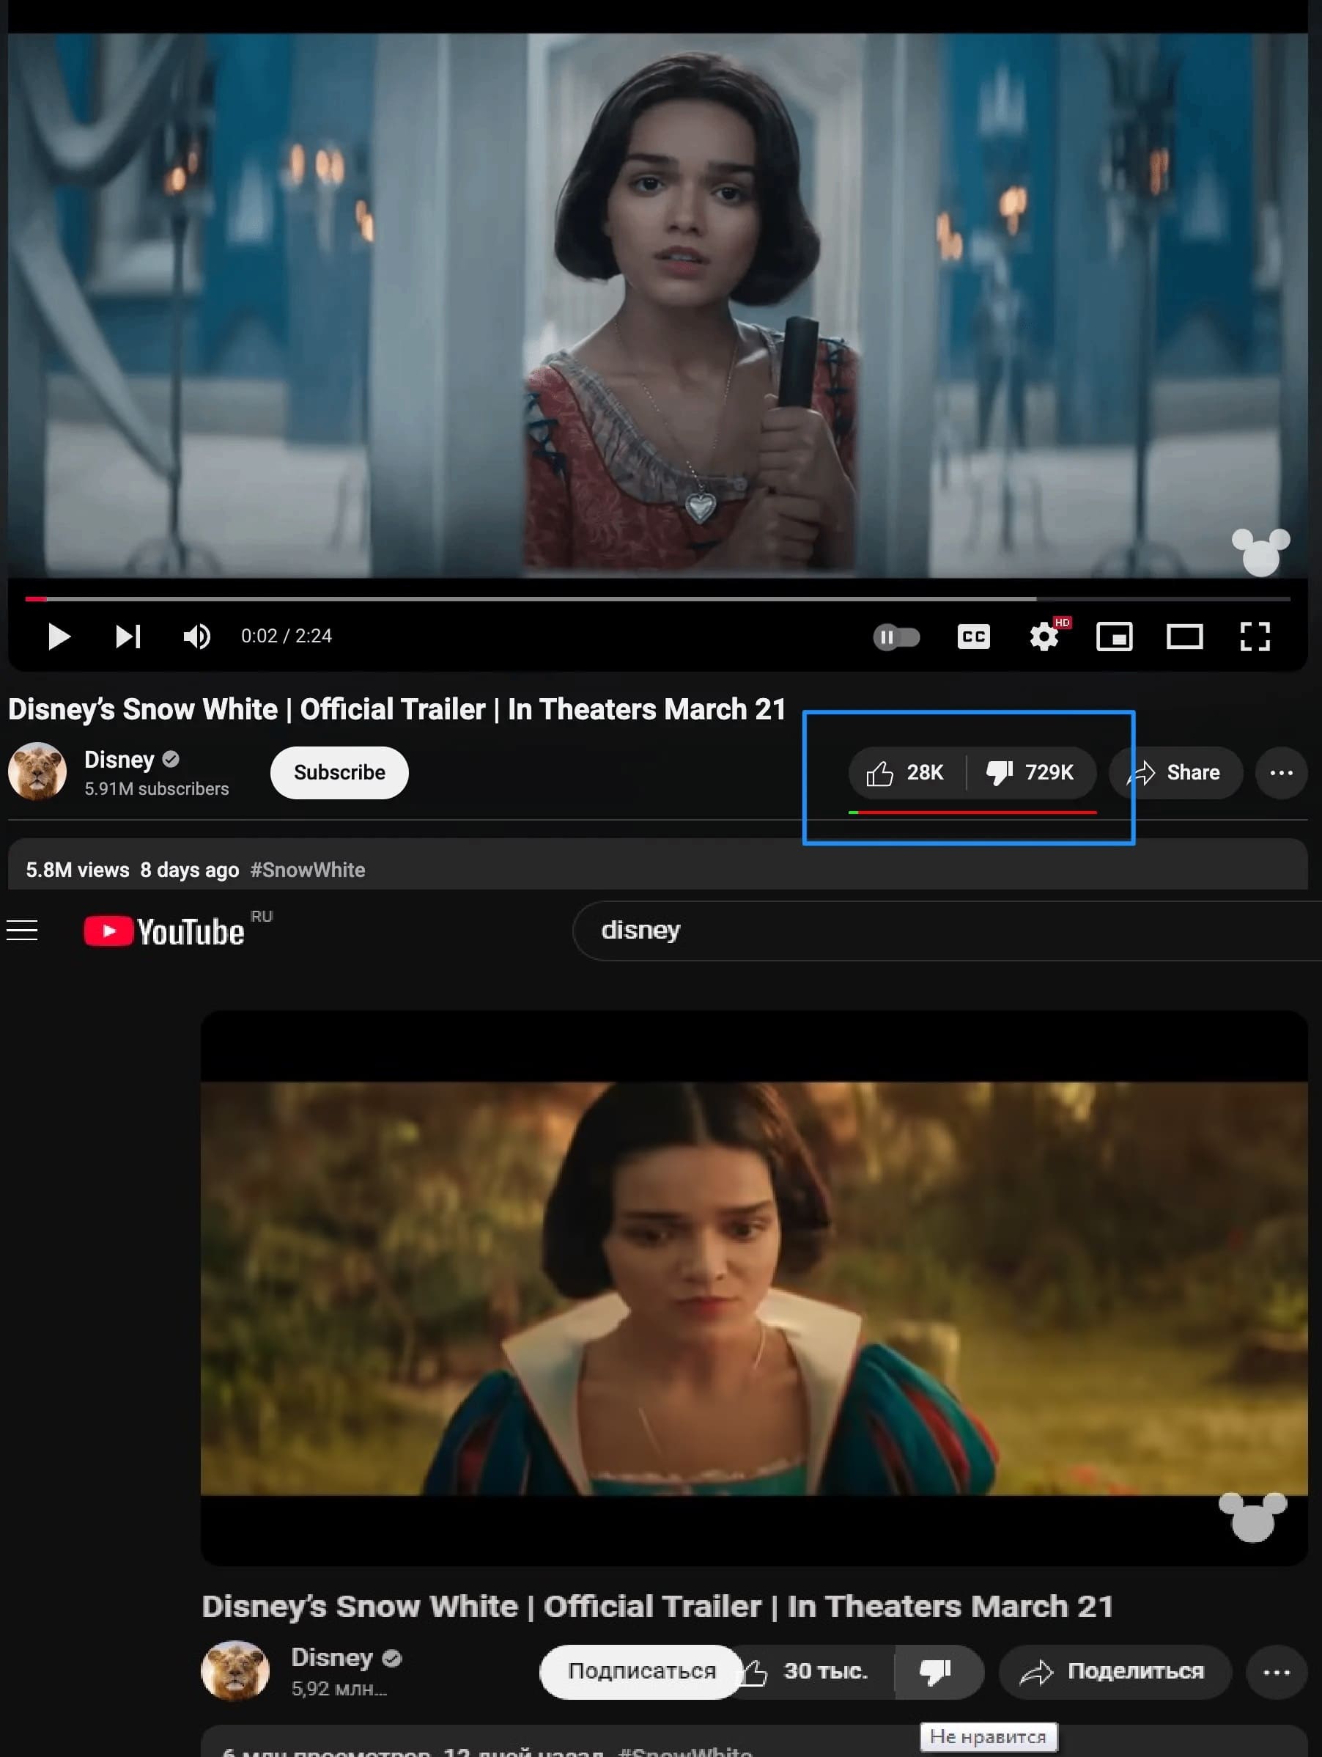Image resolution: width=1322 pixels, height=1757 pixels.
Task: Click the 0:02 / 2:24 time display
Action: [287, 637]
